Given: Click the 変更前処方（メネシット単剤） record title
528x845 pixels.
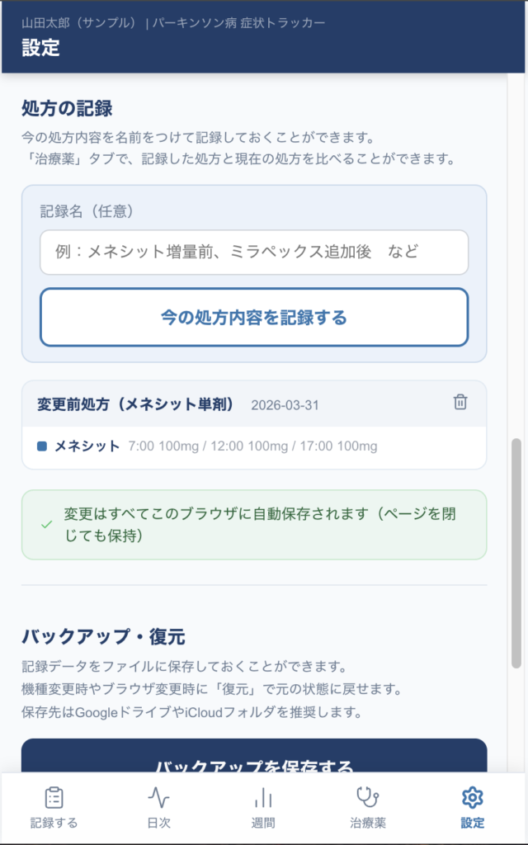Looking at the screenshot, I should [x=136, y=404].
